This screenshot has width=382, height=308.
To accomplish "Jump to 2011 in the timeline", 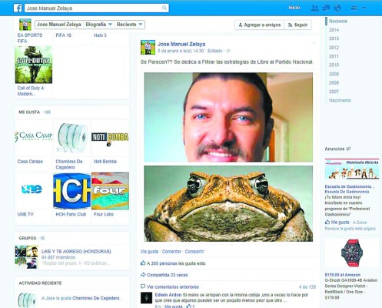I will [x=334, y=56].
